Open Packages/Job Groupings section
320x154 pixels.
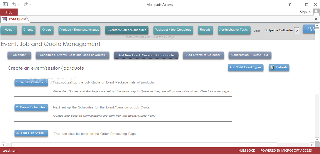pos(173,30)
